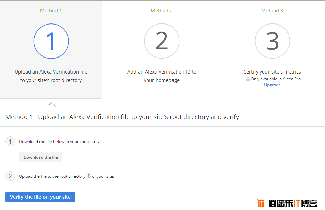Open the Upgrade link
This screenshot has height=210, width=325.
(272, 85)
